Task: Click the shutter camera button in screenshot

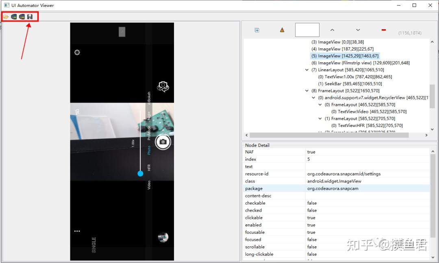Action: [x=163, y=142]
